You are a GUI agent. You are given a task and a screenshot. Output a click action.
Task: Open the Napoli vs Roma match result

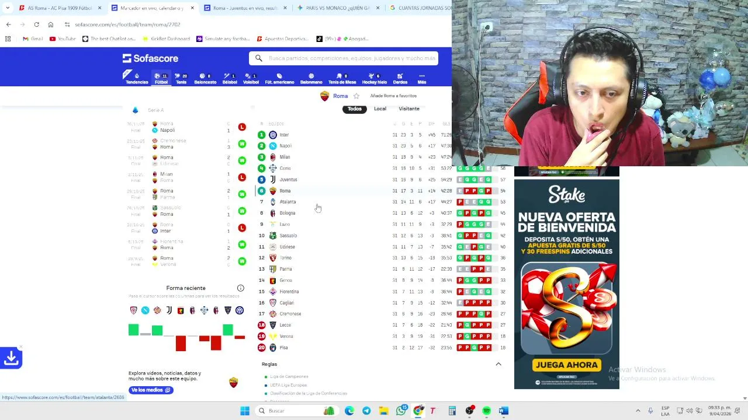pos(187,127)
